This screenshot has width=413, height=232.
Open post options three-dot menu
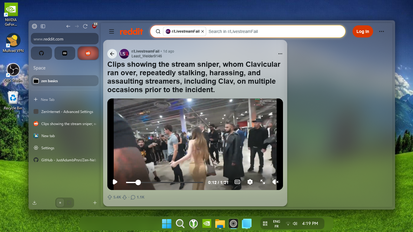(x=280, y=54)
